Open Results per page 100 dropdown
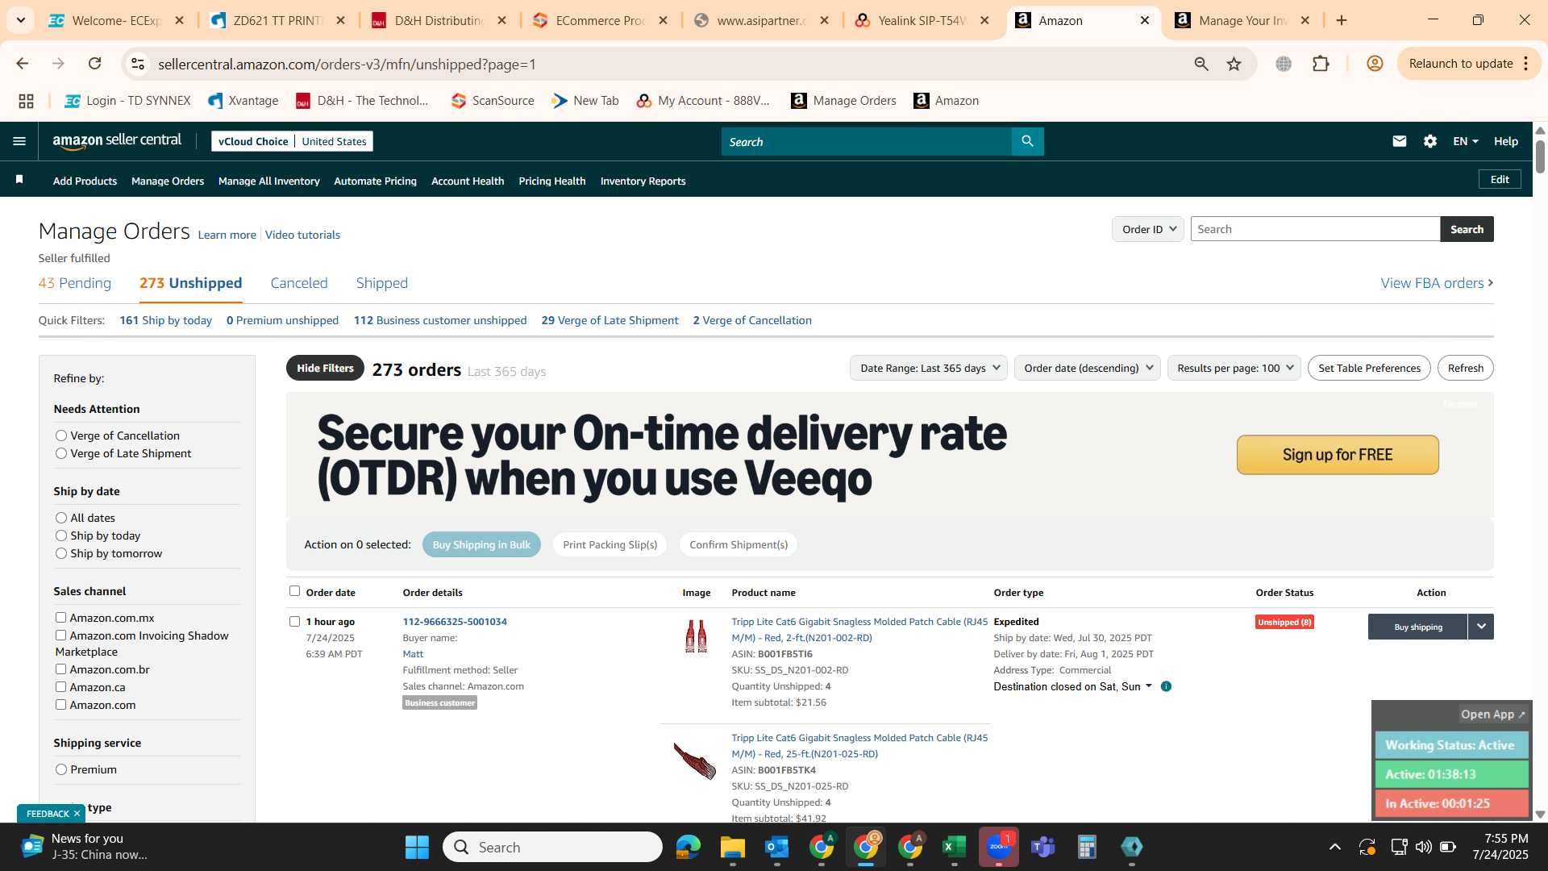The image size is (1548, 871). 1234,368
